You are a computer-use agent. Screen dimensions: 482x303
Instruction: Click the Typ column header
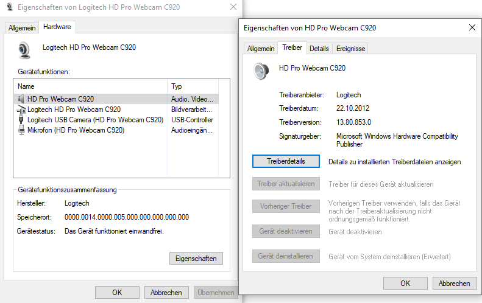(x=193, y=86)
